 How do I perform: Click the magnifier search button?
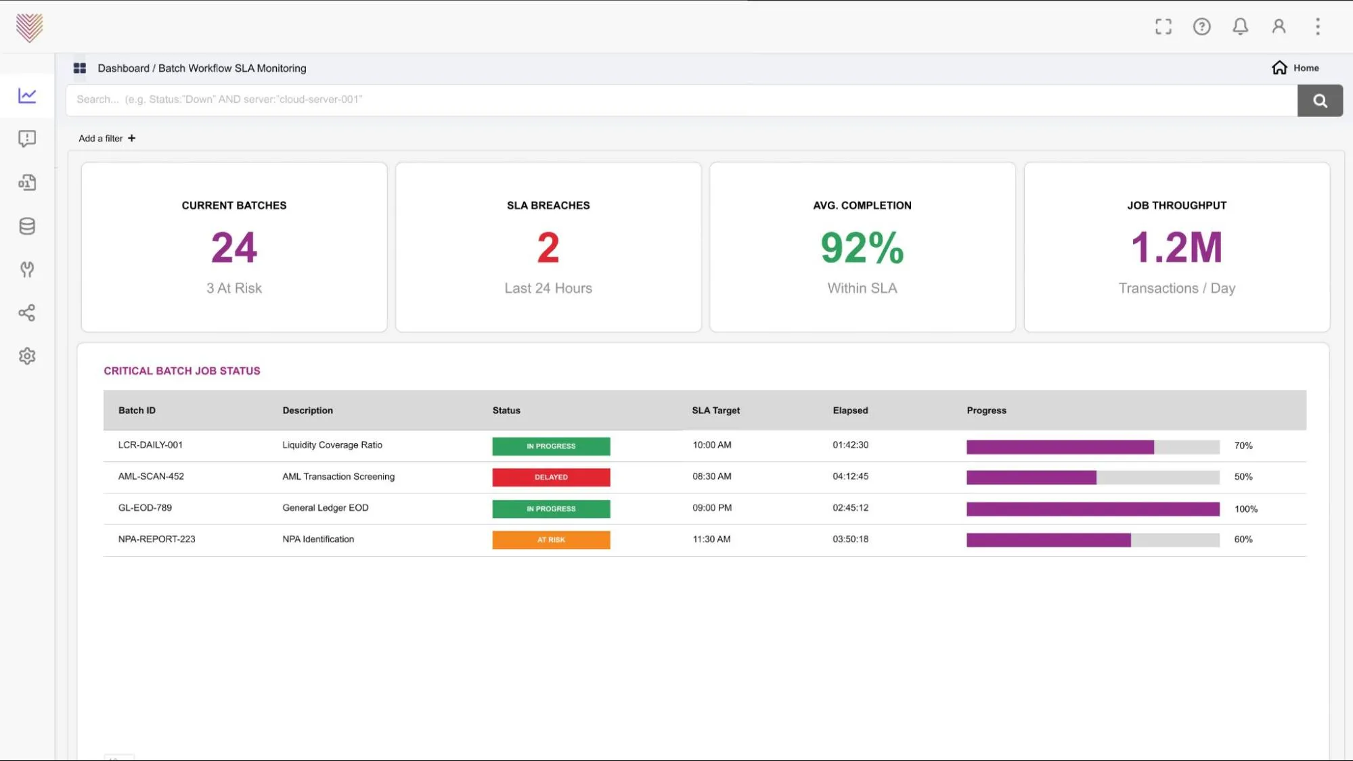(1320, 100)
